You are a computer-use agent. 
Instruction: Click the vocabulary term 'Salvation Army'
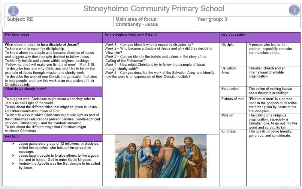(x=228, y=70)
